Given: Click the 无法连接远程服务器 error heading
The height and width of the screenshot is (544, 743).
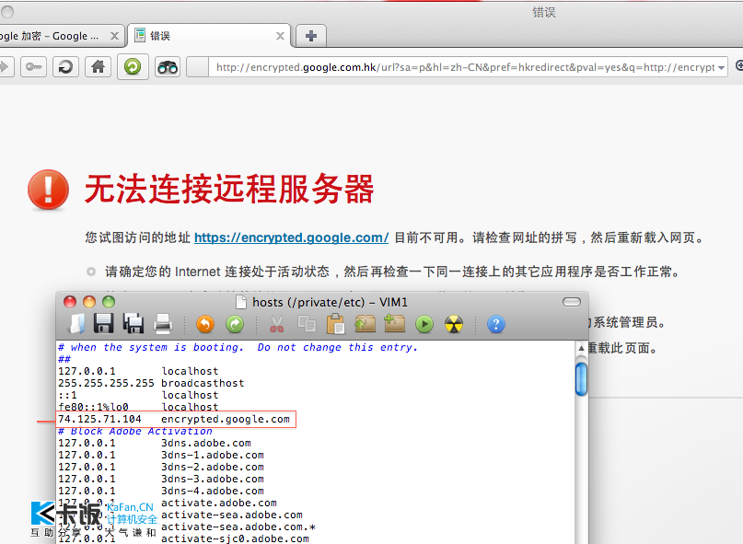Looking at the screenshot, I should (229, 189).
